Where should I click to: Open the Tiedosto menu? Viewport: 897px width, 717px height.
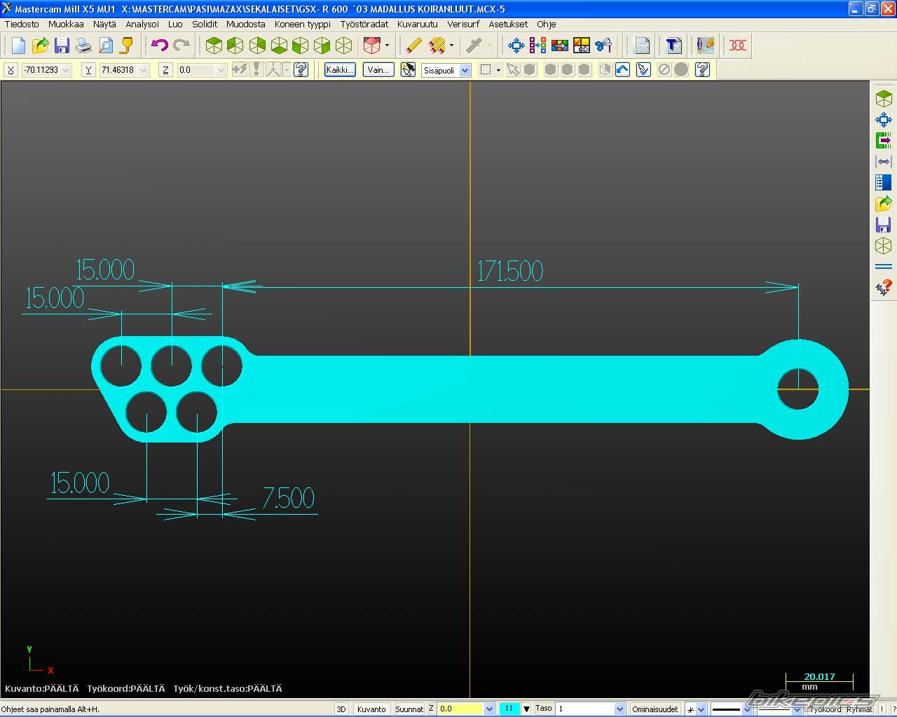click(x=22, y=24)
